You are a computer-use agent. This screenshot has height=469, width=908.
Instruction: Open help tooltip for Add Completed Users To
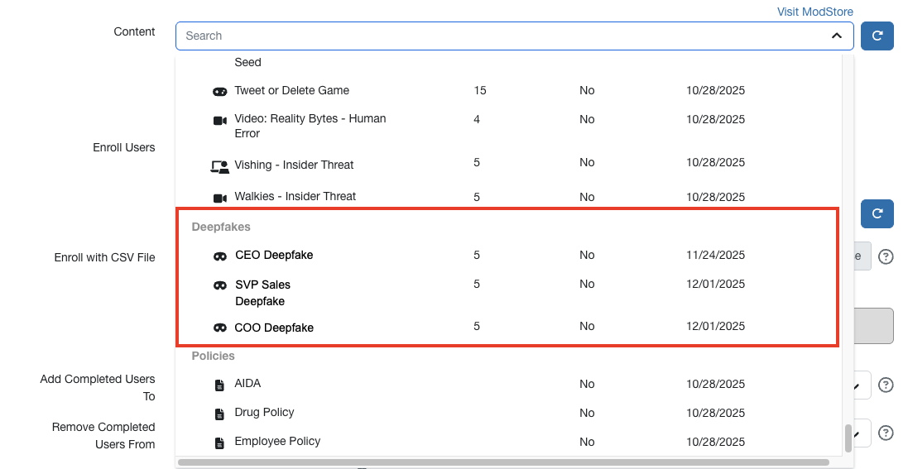pyautogui.click(x=886, y=385)
